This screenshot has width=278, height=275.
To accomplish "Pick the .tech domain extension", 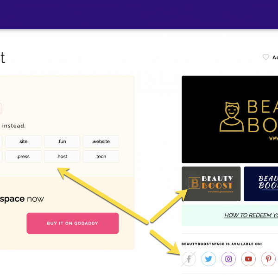I will pos(101,156).
